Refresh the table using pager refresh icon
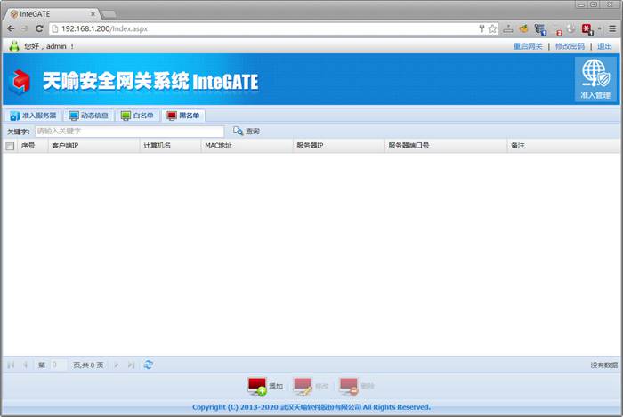The image size is (623, 417). point(149,365)
